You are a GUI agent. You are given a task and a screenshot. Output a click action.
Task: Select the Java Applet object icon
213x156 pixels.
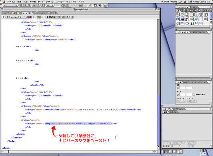192,19
